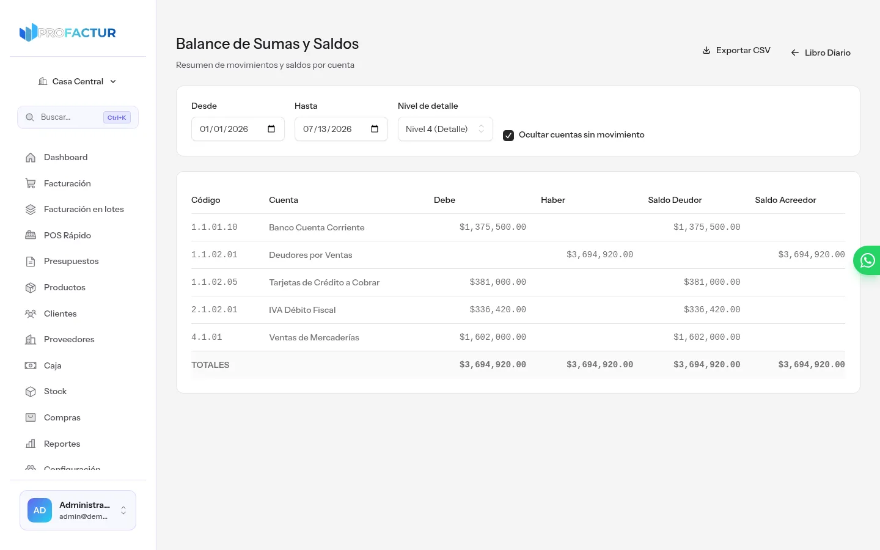Screen dimensions: 880x550
Task: Toggle Ocultar cuentas sin movimiento checkbox
Action: pyautogui.click(x=508, y=136)
